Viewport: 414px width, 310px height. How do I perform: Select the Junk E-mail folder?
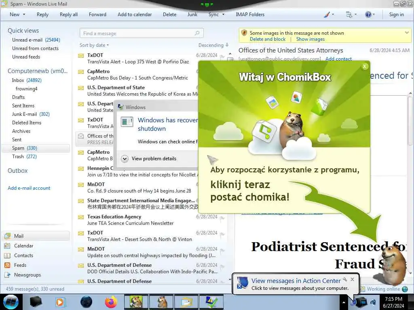click(x=31, y=114)
